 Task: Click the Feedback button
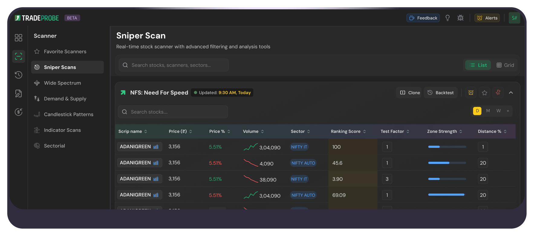(423, 18)
